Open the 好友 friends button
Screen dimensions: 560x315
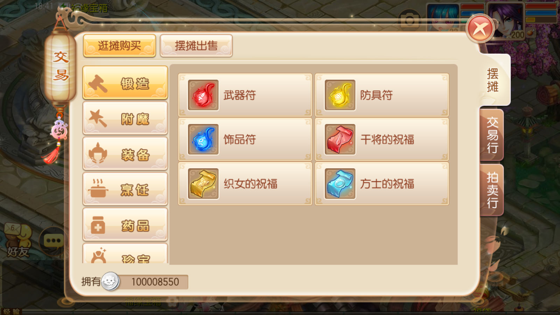[17, 241]
